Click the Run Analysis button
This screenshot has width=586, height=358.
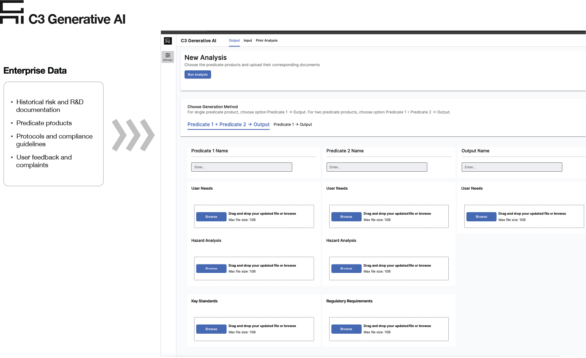click(x=198, y=74)
